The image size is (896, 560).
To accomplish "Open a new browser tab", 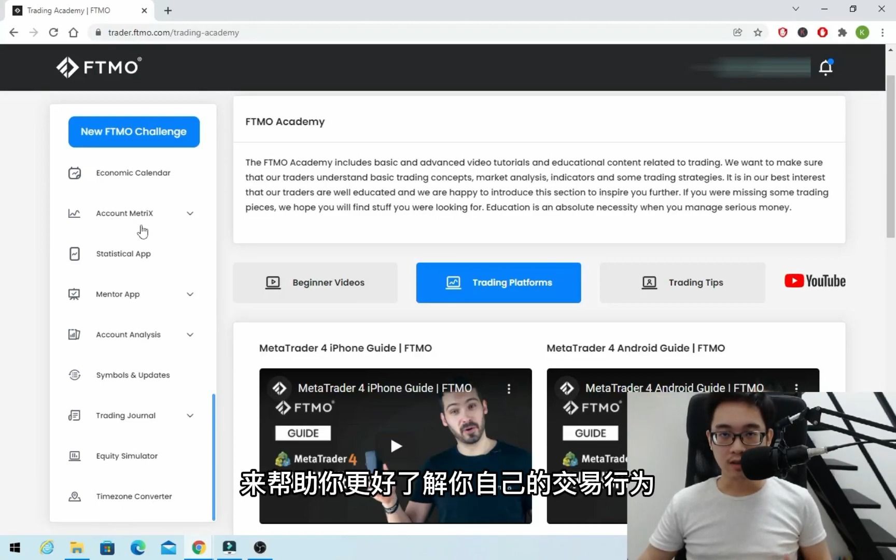I will 168,10.
